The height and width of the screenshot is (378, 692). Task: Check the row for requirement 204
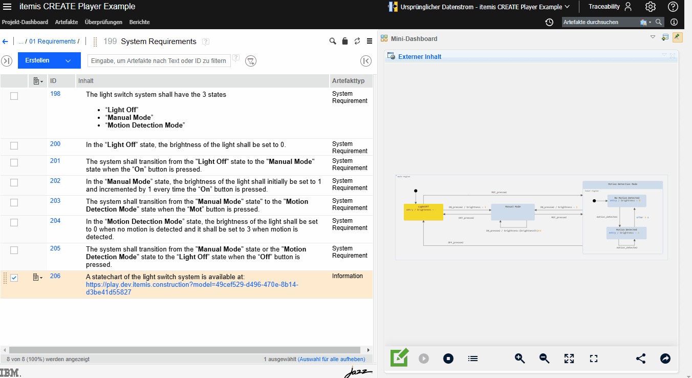(x=14, y=222)
